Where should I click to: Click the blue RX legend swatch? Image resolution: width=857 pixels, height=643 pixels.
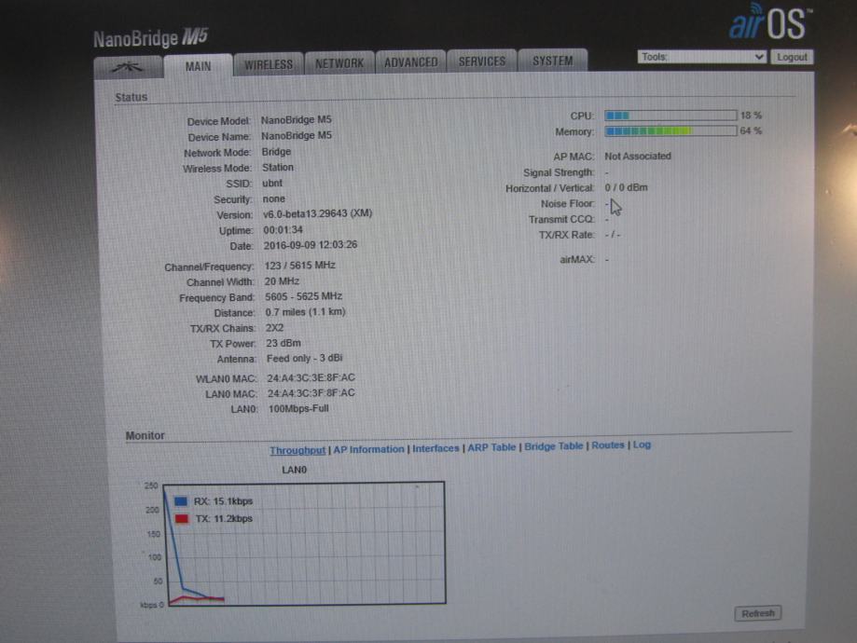point(180,501)
